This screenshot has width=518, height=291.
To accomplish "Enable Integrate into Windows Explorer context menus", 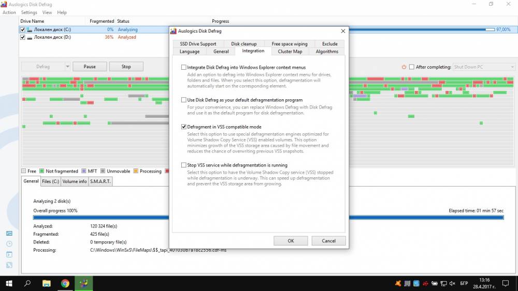I will (x=184, y=67).
